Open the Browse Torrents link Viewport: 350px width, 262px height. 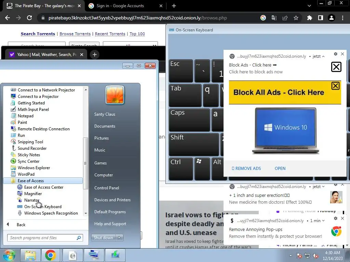tap(75, 34)
